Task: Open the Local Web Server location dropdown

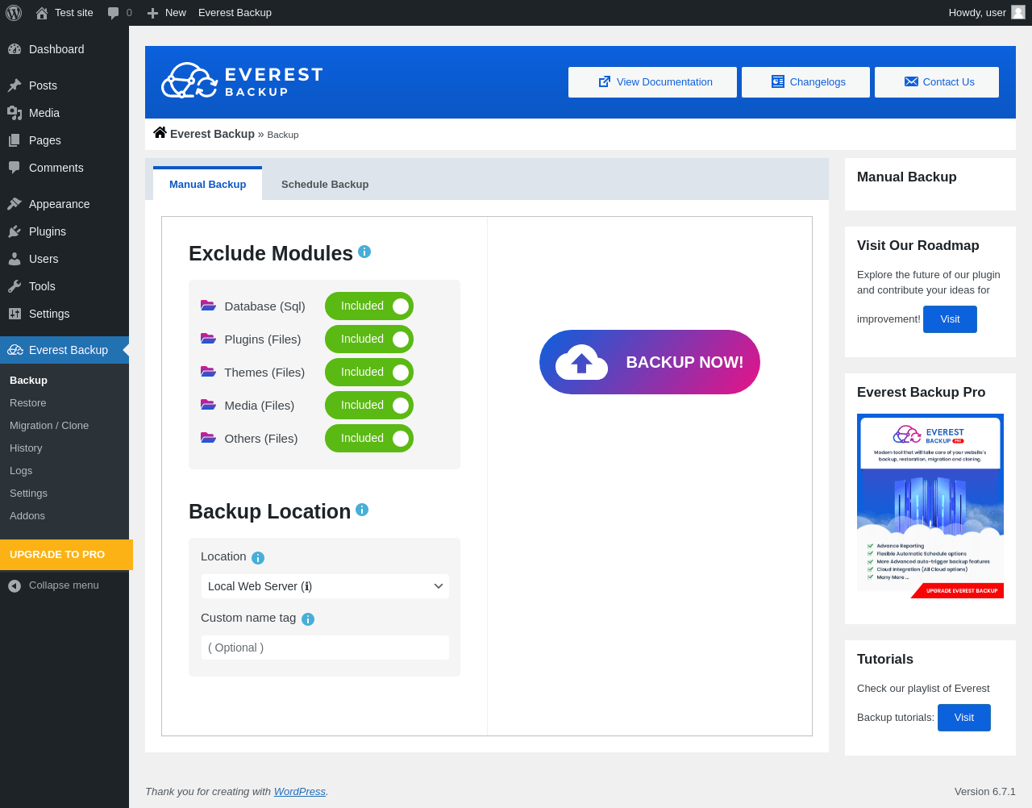Action: 325,586
